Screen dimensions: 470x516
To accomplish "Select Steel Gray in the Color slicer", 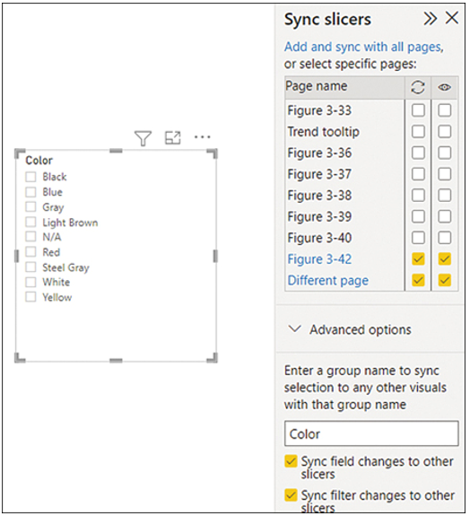I will click(30, 267).
